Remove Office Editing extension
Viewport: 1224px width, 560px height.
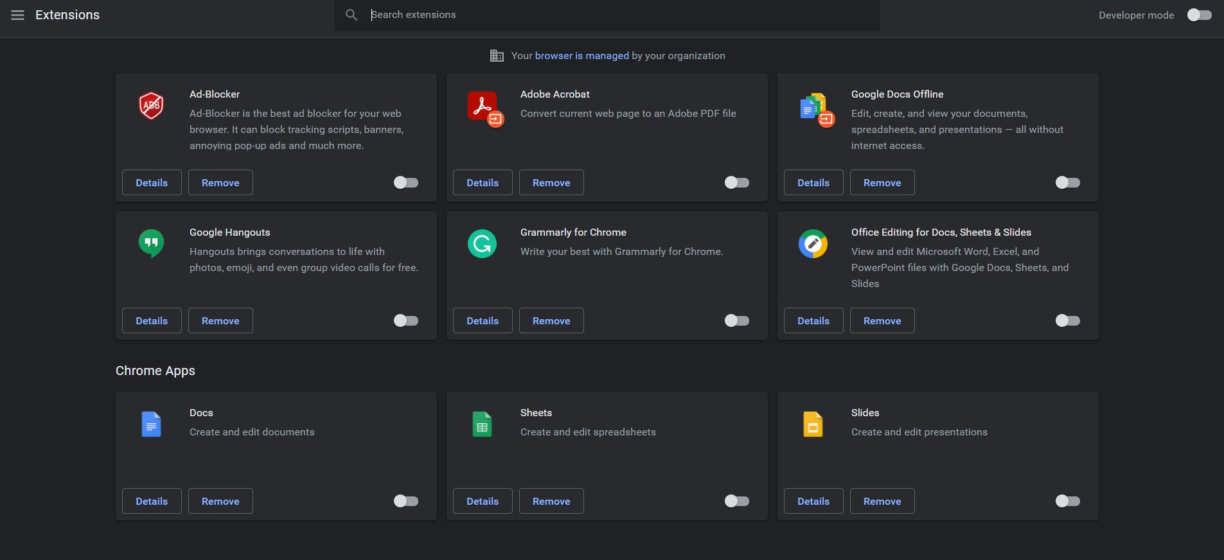pyautogui.click(x=882, y=320)
